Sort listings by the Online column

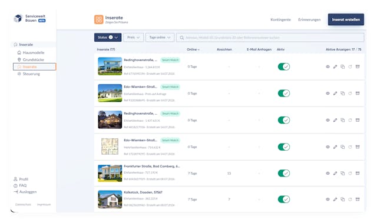click(x=193, y=49)
